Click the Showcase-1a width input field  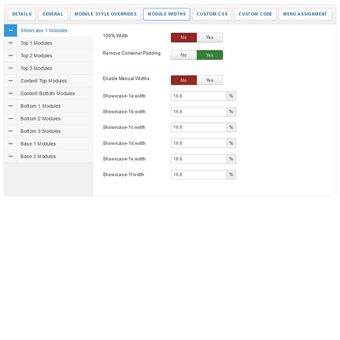(198, 96)
